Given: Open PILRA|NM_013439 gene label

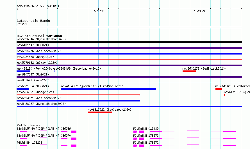Looking at the screenshot, I should coord(146,129).
